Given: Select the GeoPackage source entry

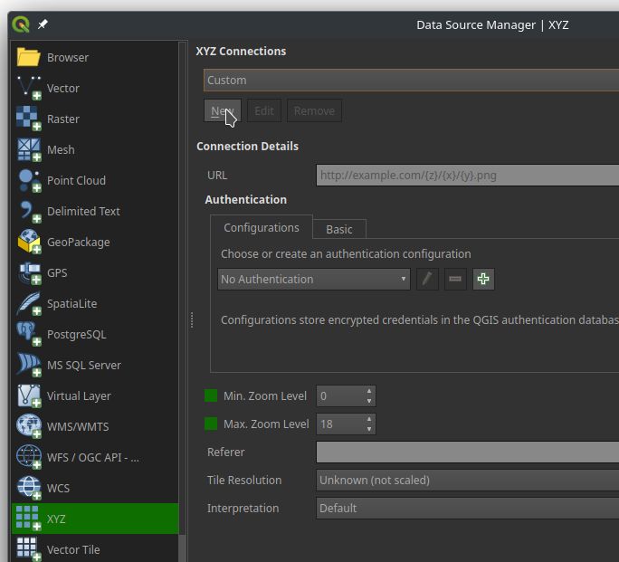Looking at the screenshot, I should [78, 242].
